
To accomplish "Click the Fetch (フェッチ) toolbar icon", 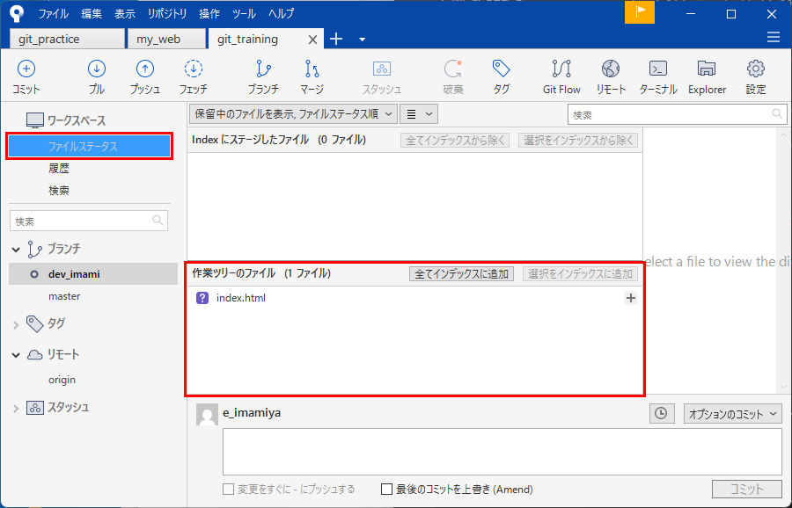I will click(x=194, y=76).
